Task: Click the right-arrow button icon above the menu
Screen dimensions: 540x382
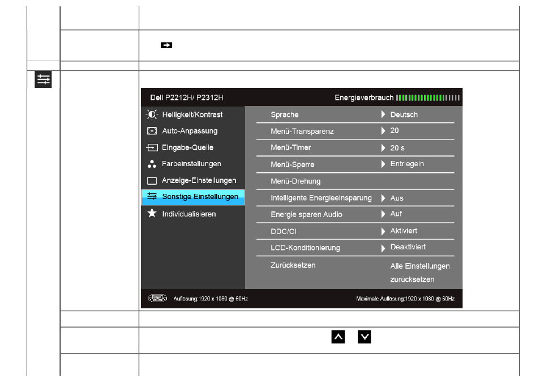Action: pyautogui.click(x=166, y=45)
